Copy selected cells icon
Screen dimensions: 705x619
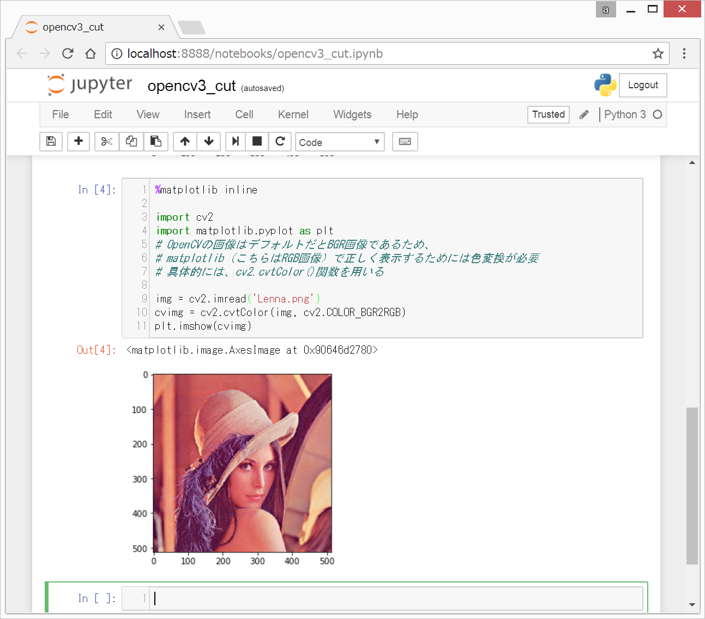click(x=131, y=142)
